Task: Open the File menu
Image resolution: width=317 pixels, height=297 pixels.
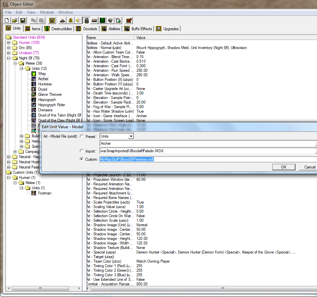Action: click(8, 12)
